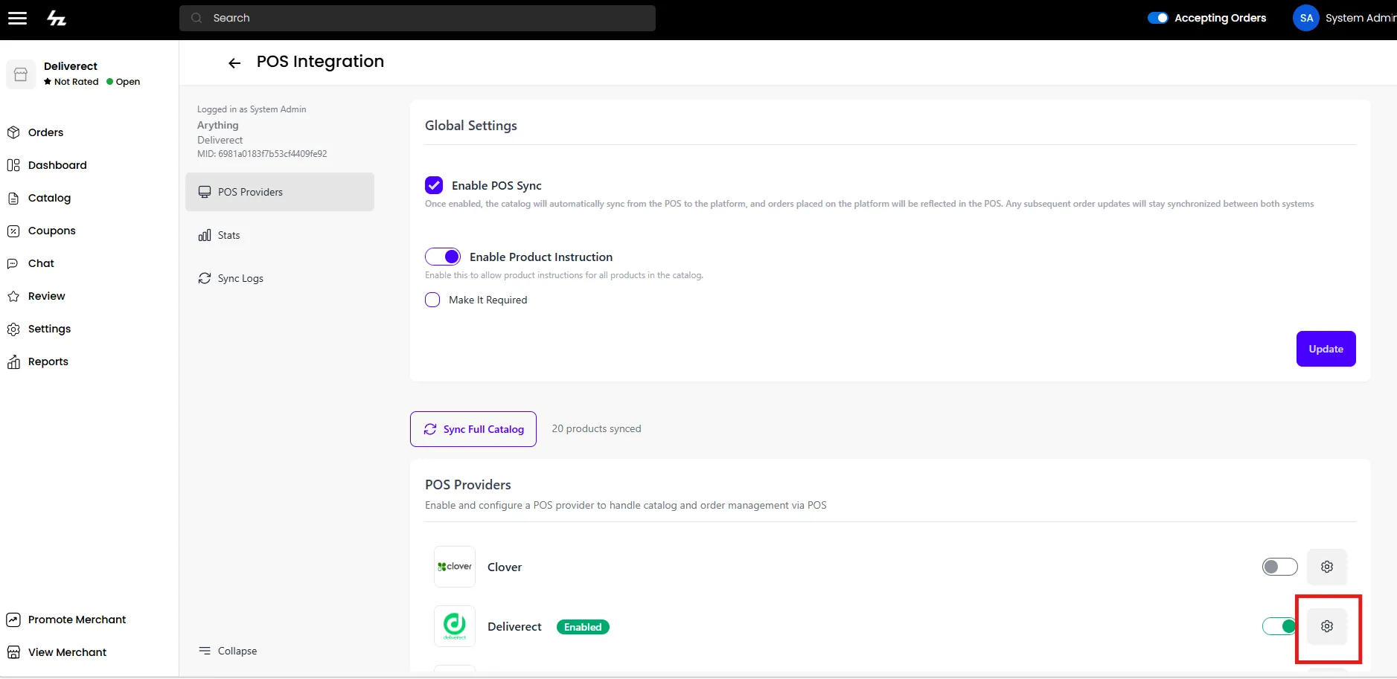Viewport: 1397px width, 679px height.
Task: Collapse the secondary side panel
Action: pyautogui.click(x=228, y=651)
